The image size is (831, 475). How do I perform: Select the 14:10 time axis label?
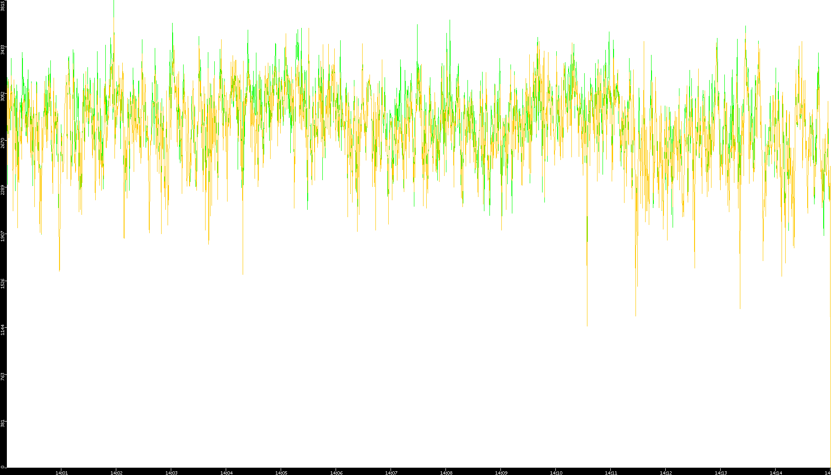pos(556,473)
